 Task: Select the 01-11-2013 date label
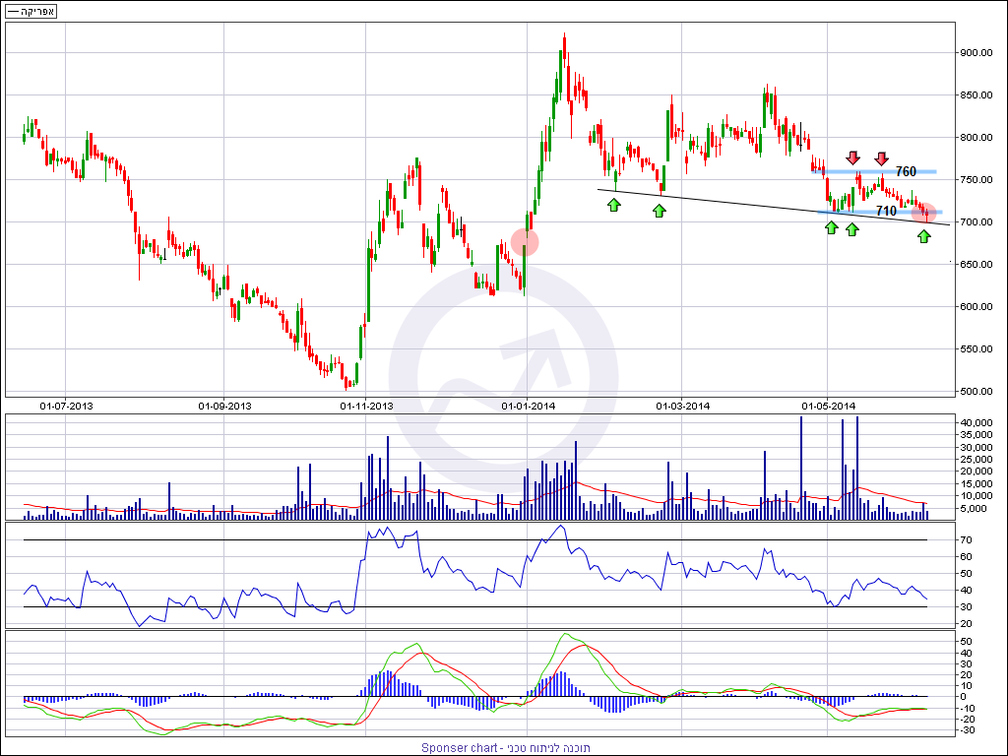coord(367,406)
